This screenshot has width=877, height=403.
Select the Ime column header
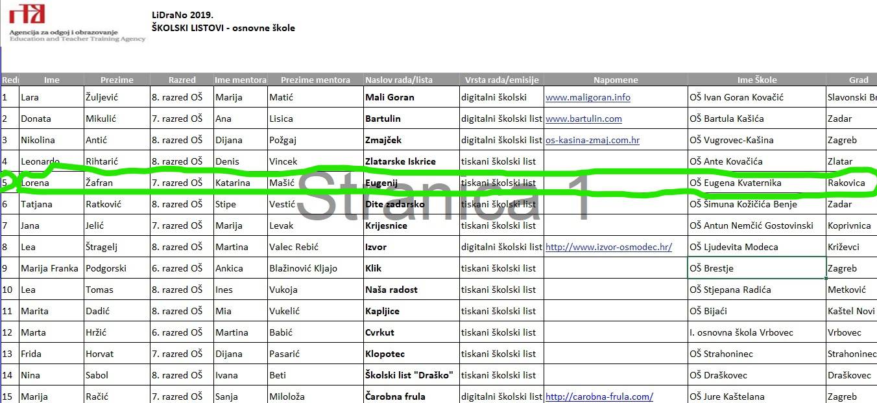[x=52, y=80]
